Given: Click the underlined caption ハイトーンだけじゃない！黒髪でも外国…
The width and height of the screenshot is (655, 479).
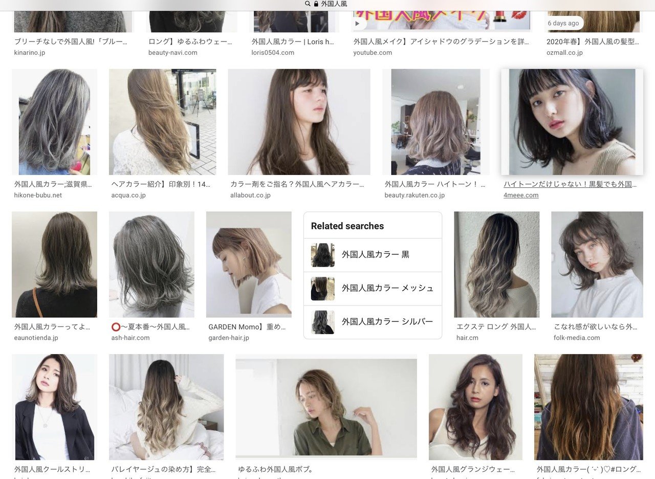Looking at the screenshot, I should [x=570, y=184].
